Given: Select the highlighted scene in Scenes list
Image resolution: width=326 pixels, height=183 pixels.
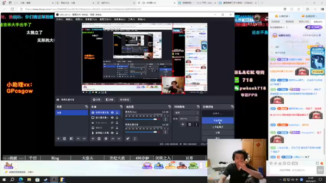Looking at the screenshot, I should pos(72,113).
